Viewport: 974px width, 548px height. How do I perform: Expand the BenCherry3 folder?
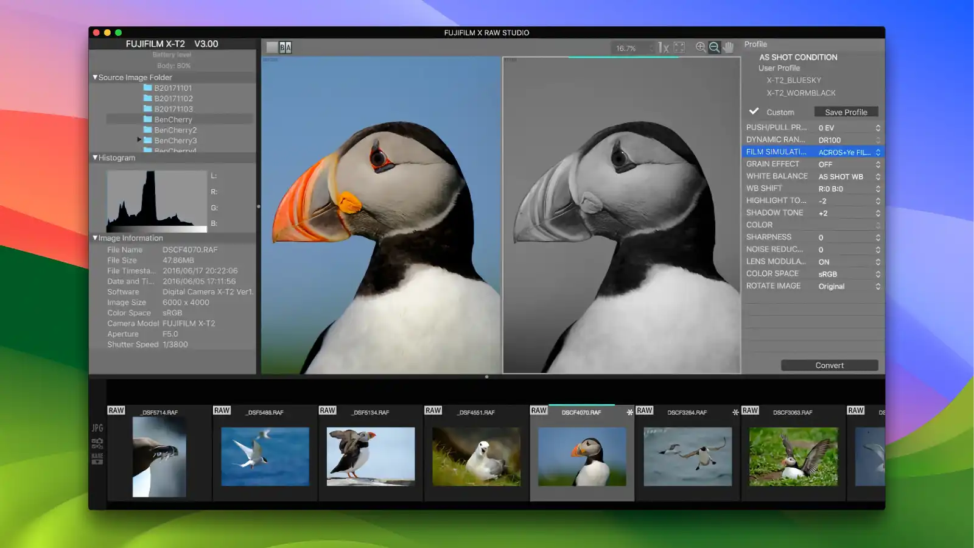139,140
